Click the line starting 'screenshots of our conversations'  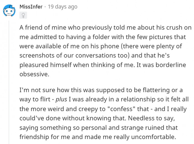point(95,55)
